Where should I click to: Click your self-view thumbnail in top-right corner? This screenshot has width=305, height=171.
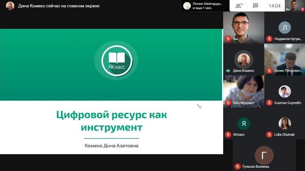coord(294,6)
